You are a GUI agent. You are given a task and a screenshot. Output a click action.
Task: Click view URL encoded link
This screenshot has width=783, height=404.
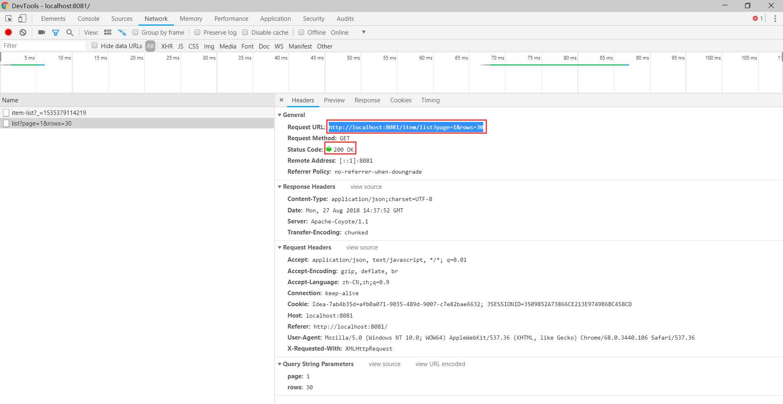[440, 364]
